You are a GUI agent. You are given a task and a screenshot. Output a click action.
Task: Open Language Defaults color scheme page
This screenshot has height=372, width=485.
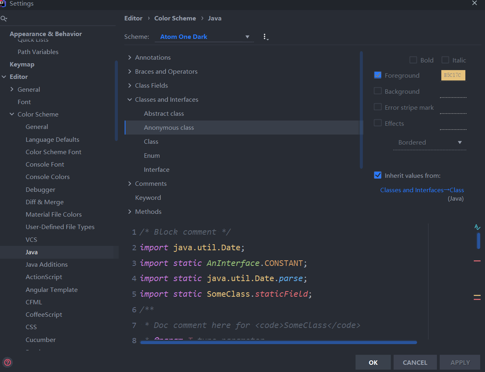click(x=53, y=140)
